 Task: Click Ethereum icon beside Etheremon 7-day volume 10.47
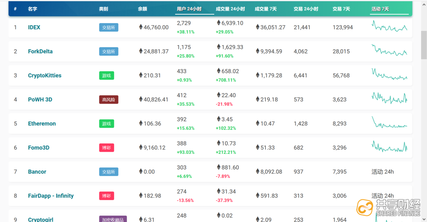pyautogui.click(x=258, y=123)
